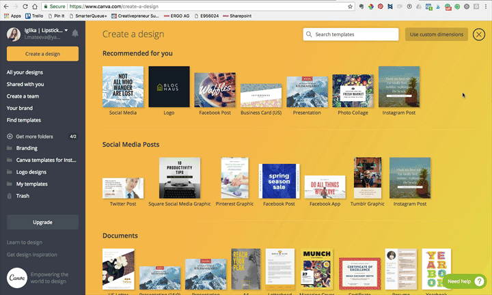492x295 pixels.
Task: Pick the Square Social Media Graphic
Action: pos(180,178)
